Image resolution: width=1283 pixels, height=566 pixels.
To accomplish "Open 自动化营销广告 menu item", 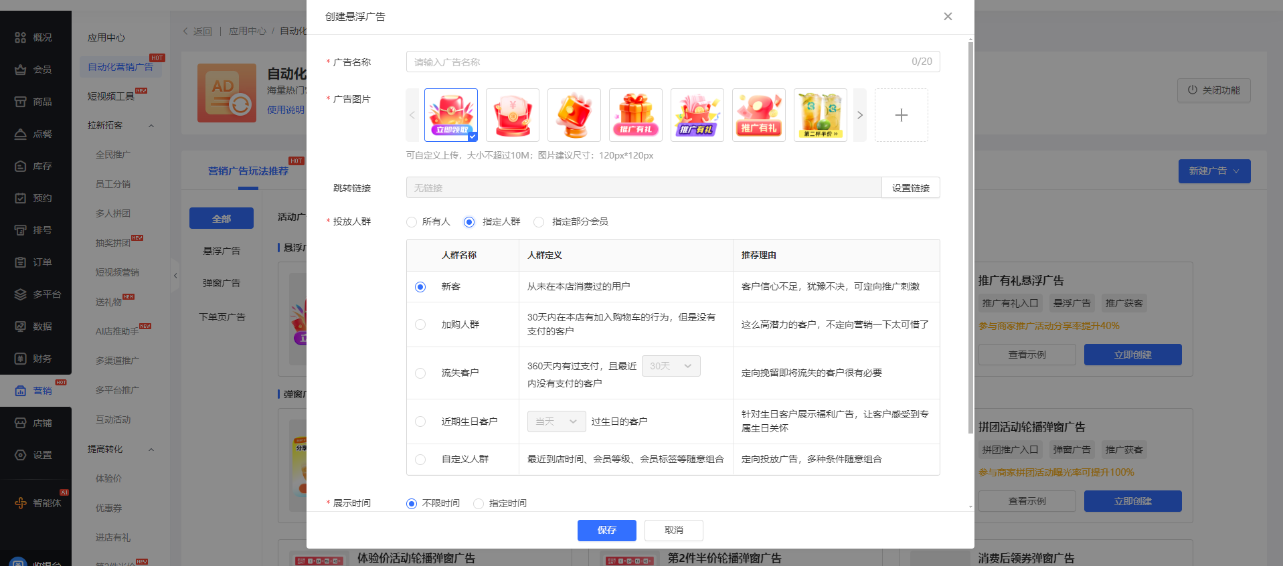I will (x=120, y=67).
